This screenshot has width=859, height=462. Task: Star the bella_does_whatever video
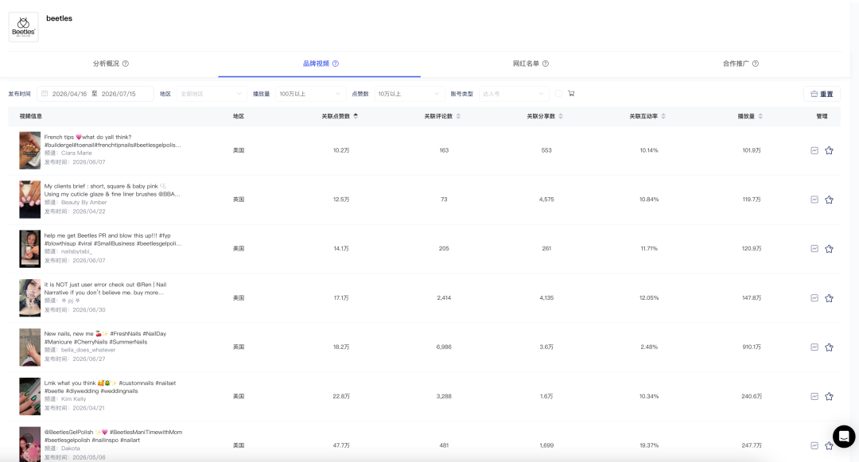(x=829, y=347)
